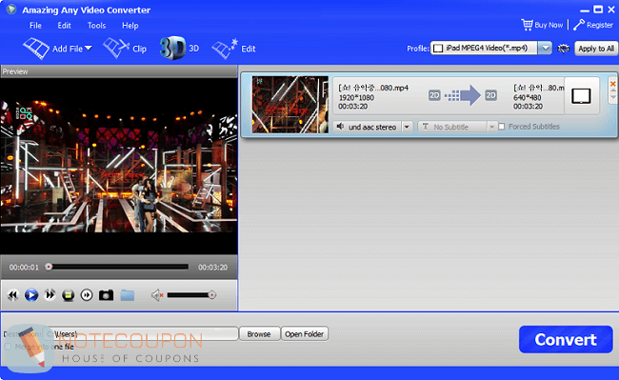Adjust the volume slider handle

tap(212, 295)
